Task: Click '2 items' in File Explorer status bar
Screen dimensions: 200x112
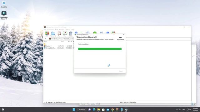Action: coord(82,104)
